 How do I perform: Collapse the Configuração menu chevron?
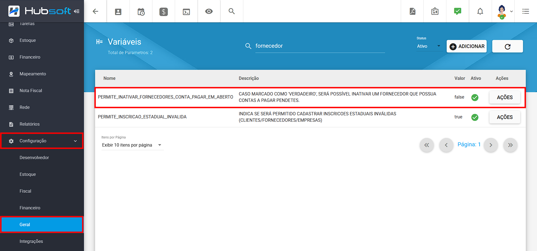(x=75, y=141)
